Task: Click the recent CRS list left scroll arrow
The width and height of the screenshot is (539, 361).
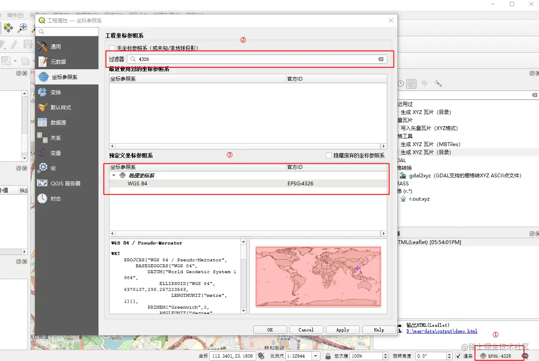Action: (x=112, y=146)
